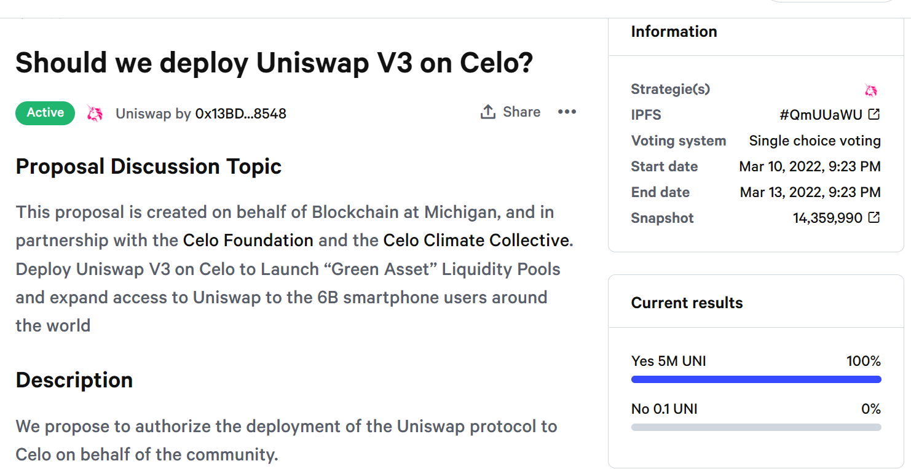Click the Strategie(s) unicorn icon

[871, 90]
